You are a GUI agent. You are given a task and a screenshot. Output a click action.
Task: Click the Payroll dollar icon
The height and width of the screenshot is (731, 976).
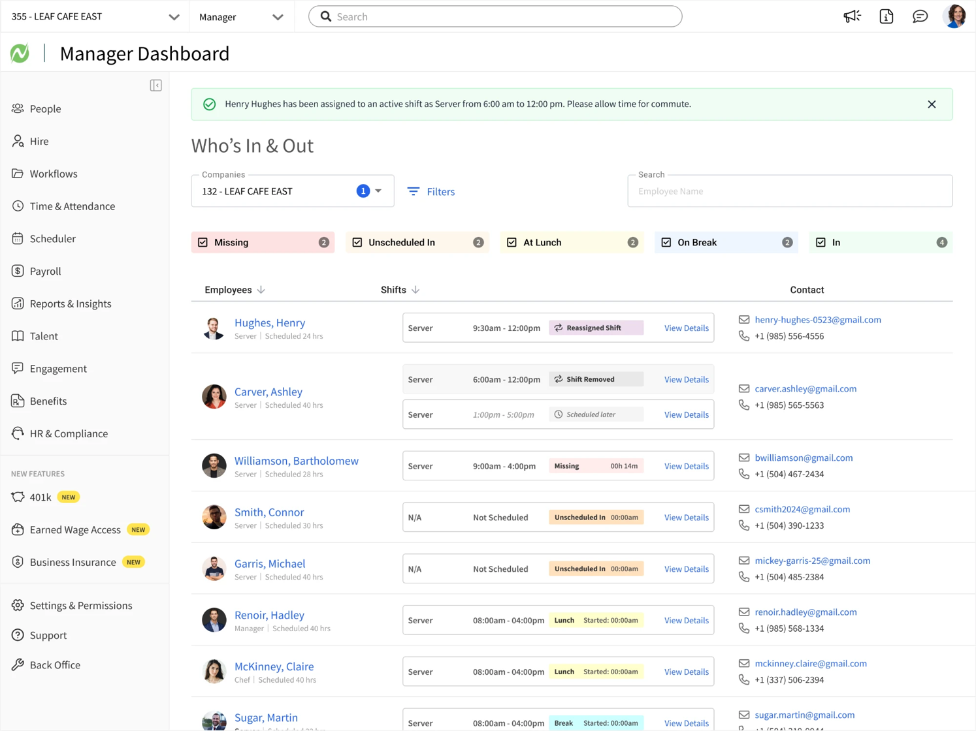click(18, 271)
